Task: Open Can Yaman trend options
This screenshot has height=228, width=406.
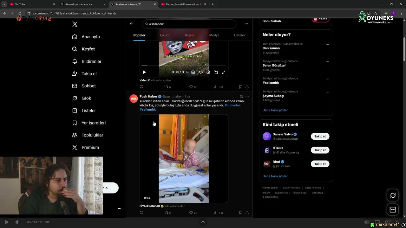Action: point(327,45)
